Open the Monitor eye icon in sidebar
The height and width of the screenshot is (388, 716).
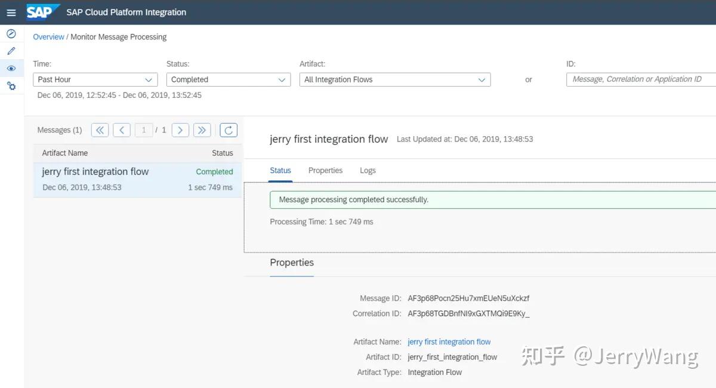(x=11, y=68)
